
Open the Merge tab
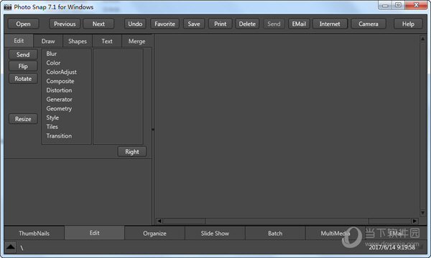point(137,42)
